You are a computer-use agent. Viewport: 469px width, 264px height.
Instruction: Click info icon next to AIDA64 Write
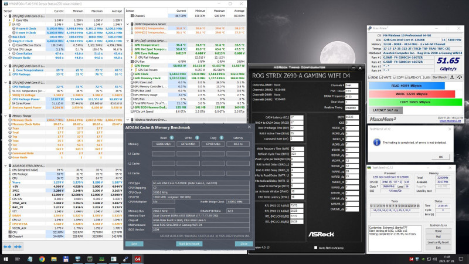[x=197, y=138]
